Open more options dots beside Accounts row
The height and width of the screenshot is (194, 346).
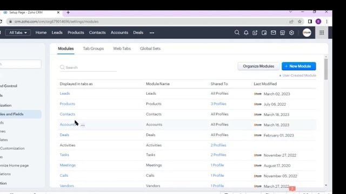(83, 125)
